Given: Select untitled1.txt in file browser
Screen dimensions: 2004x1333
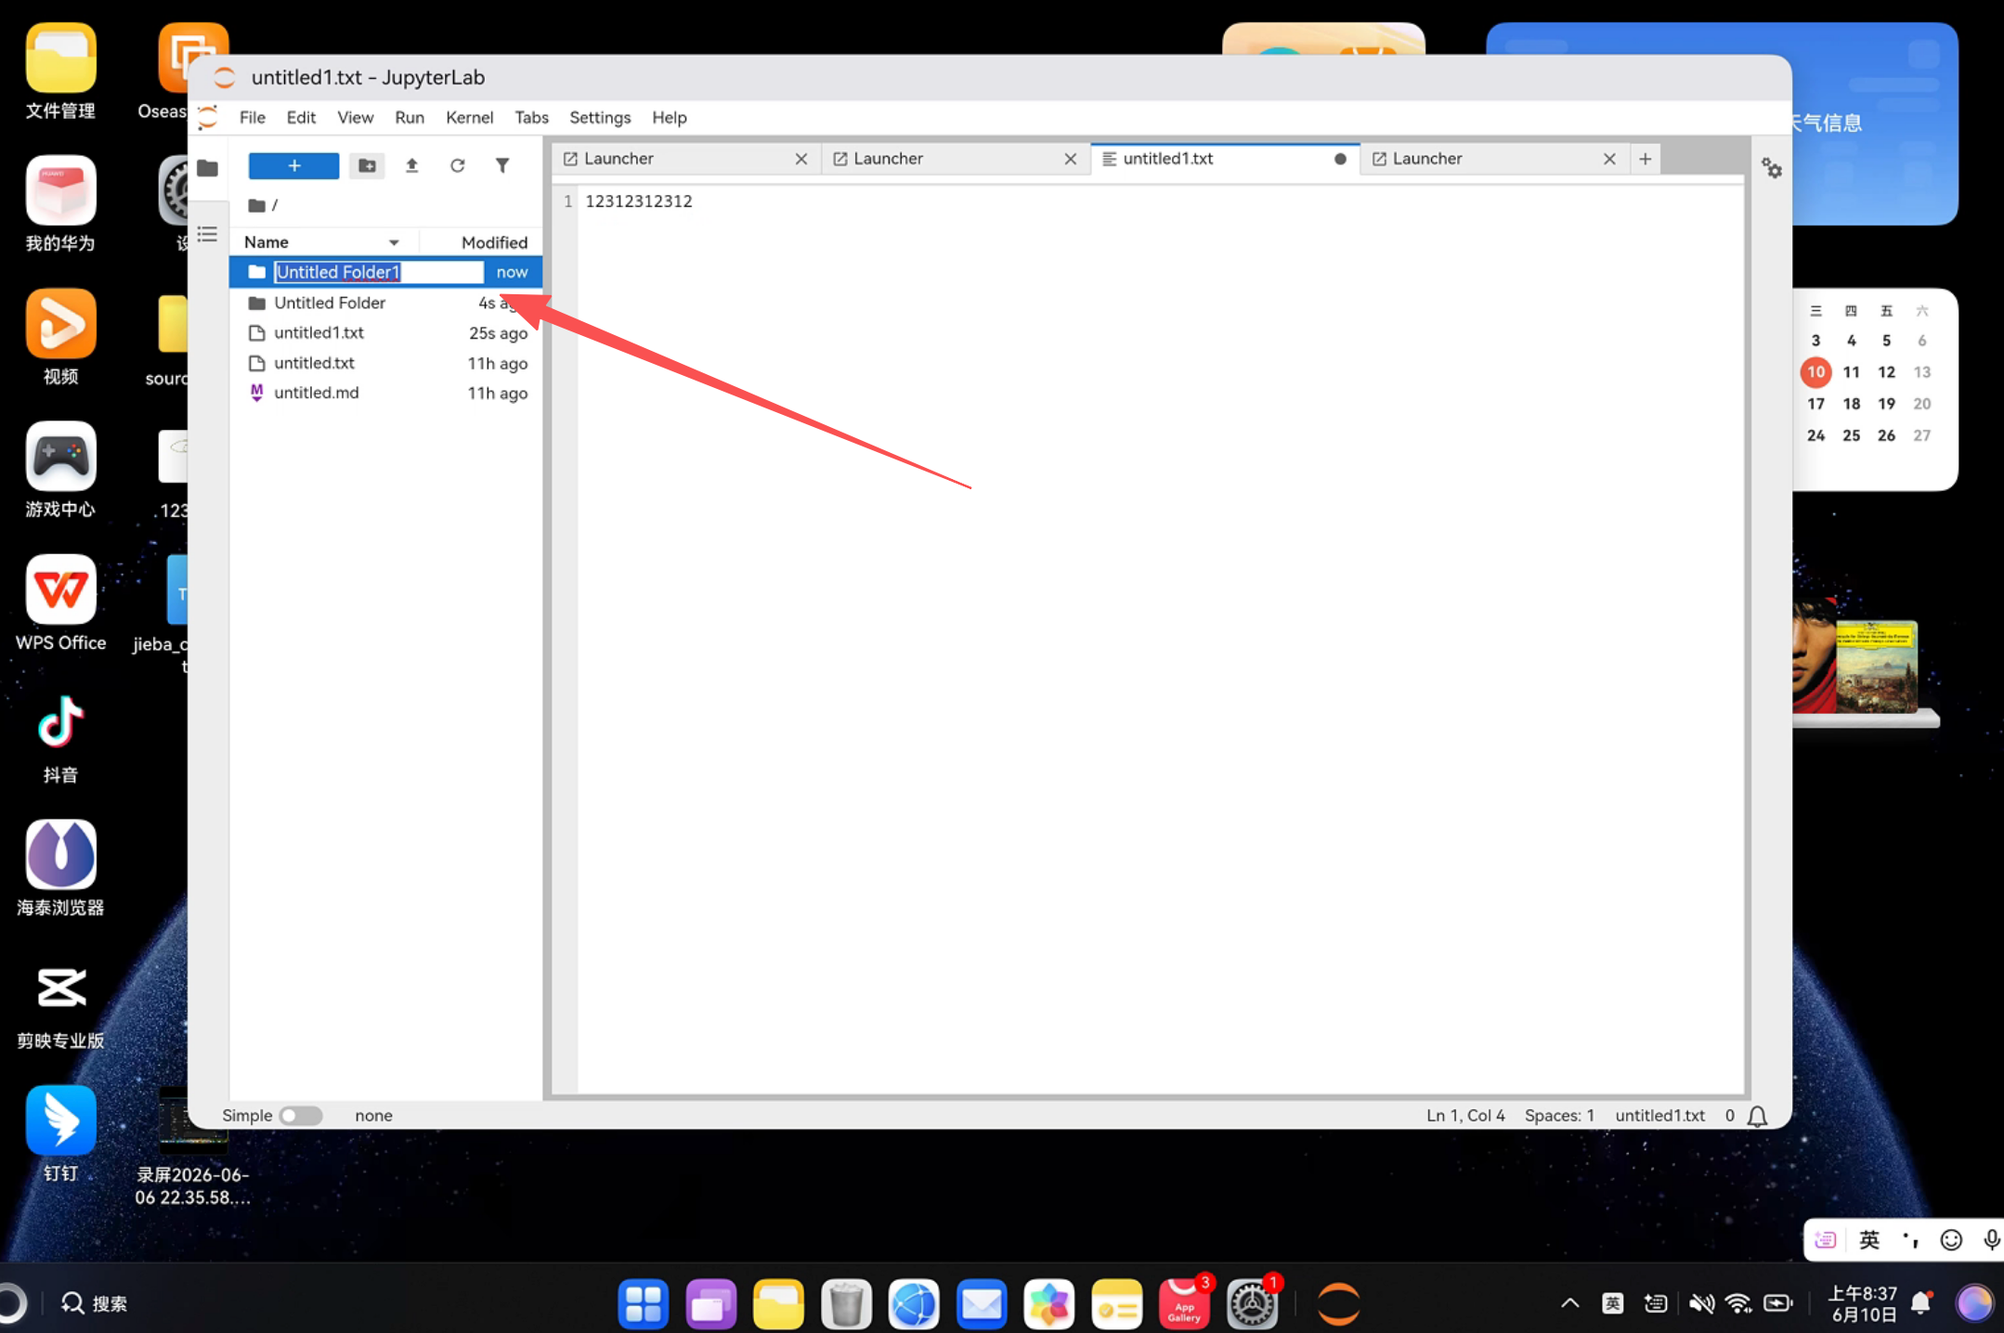Looking at the screenshot, I should coord(385,332).
